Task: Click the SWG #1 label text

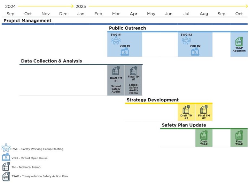Action: coord(116,35)
